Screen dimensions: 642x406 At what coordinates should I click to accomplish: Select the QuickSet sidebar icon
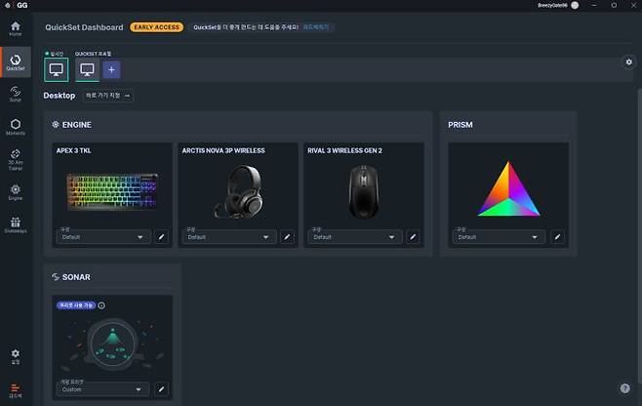coord(16,62)
